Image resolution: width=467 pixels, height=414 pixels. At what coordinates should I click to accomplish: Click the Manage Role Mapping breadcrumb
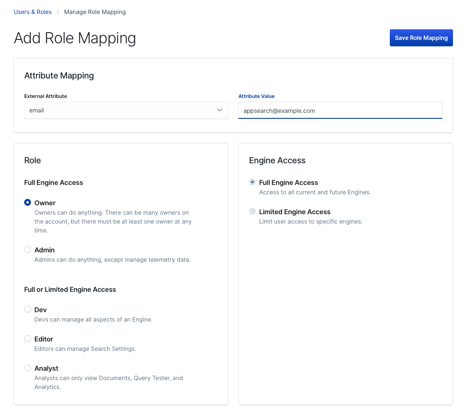[95, 11]
